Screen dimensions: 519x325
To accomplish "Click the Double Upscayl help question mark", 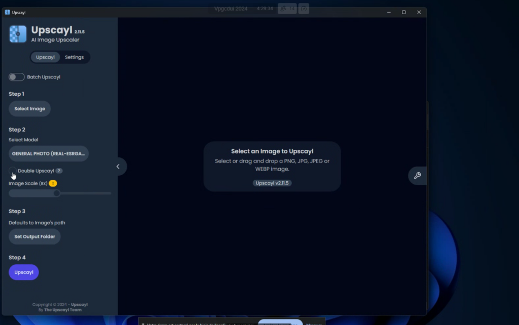I will tap(59, 171).
